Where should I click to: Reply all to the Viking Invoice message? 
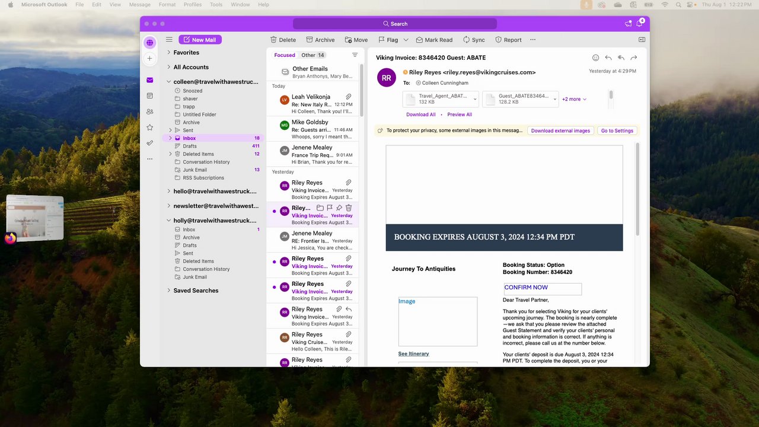coord(621,58)
